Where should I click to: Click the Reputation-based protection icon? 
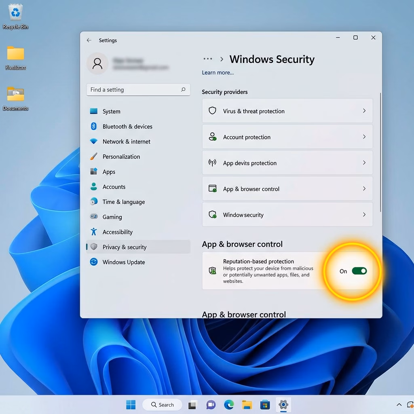212,271
